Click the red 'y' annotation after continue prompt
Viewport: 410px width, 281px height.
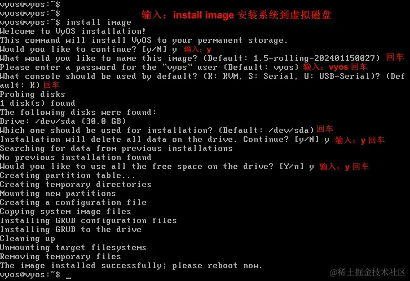[209, 50]
